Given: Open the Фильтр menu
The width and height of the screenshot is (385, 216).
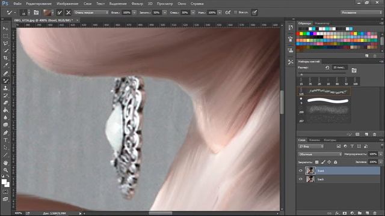Looking at the screenshot, I should 137,4.
